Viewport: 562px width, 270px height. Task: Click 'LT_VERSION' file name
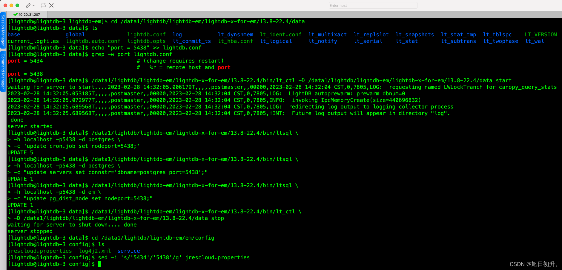(541, 35)
